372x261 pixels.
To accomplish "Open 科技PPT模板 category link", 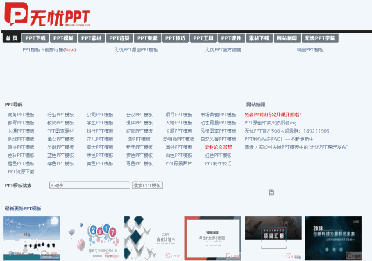I will point(100,131).
